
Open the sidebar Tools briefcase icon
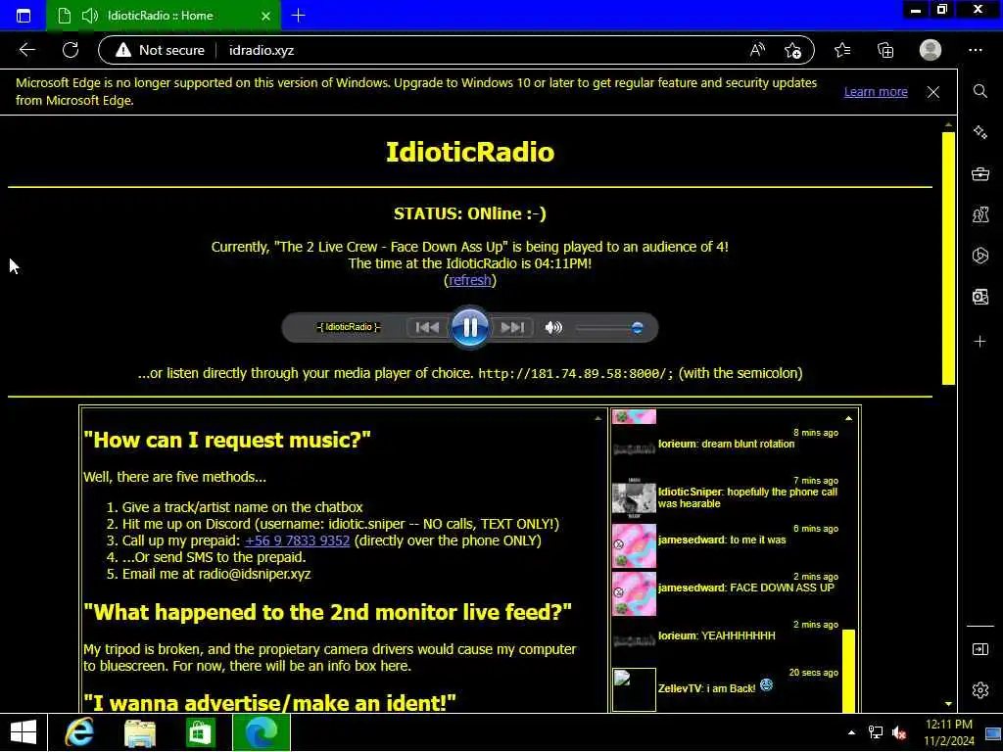point(979,174)
